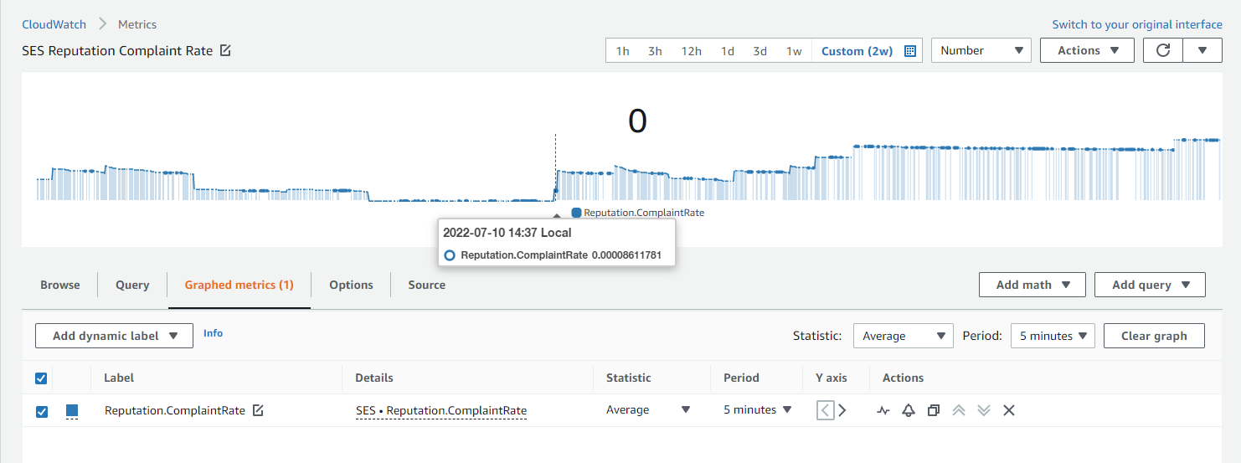The width and height of the screenshot is (1241, 463).
Task: Click the Clear graph button
Action: click(x=1153, y=336)
